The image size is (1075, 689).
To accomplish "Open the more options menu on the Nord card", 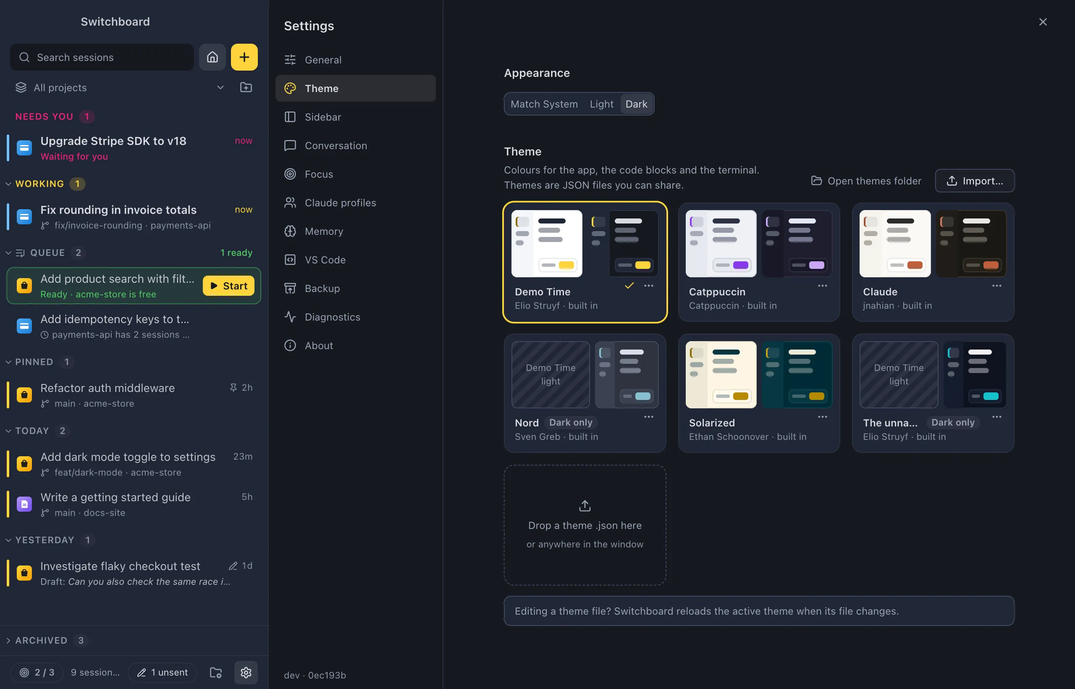I will tap(649, 417).
